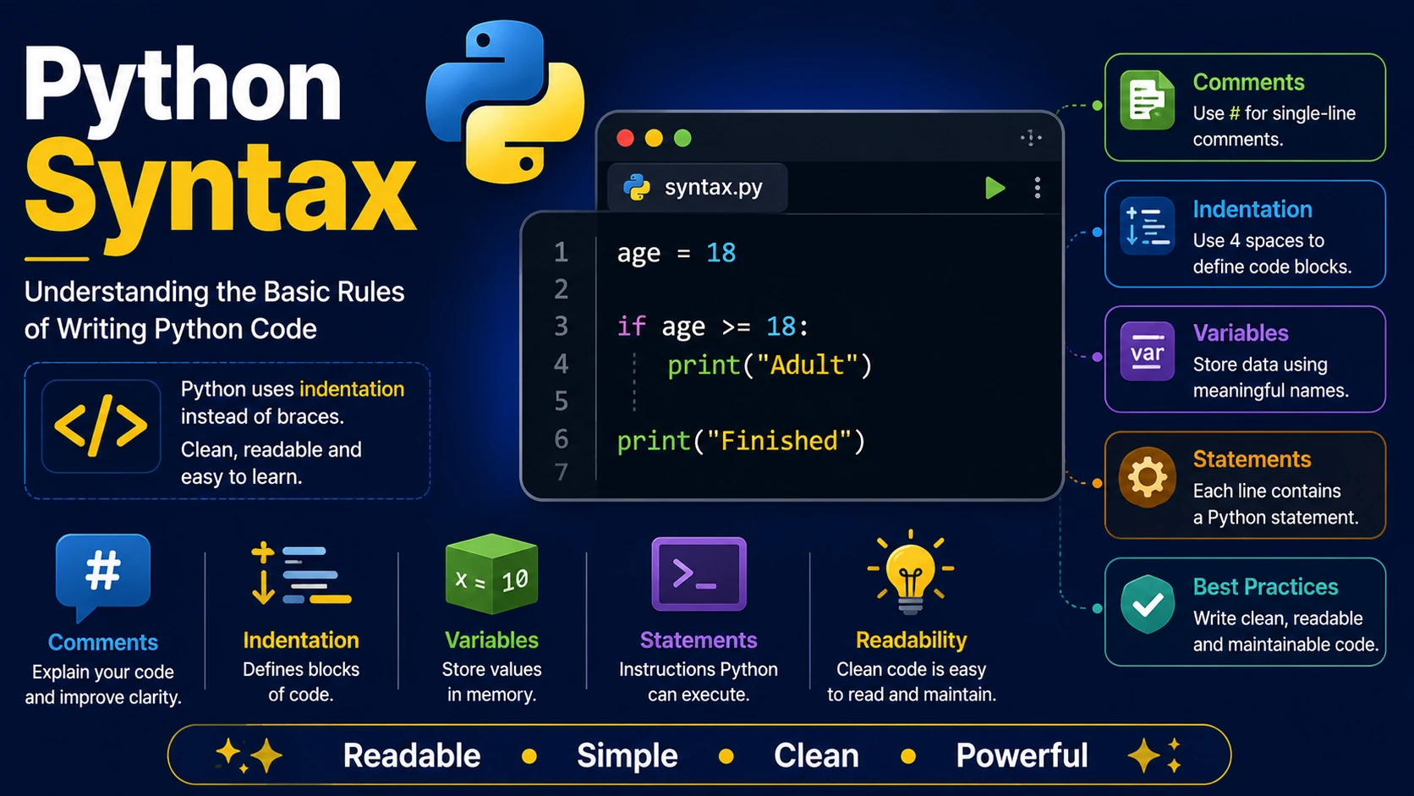Click the Comments card heading on right
Viewport: 1414px width, 796px height.
tap(1248, 82)
